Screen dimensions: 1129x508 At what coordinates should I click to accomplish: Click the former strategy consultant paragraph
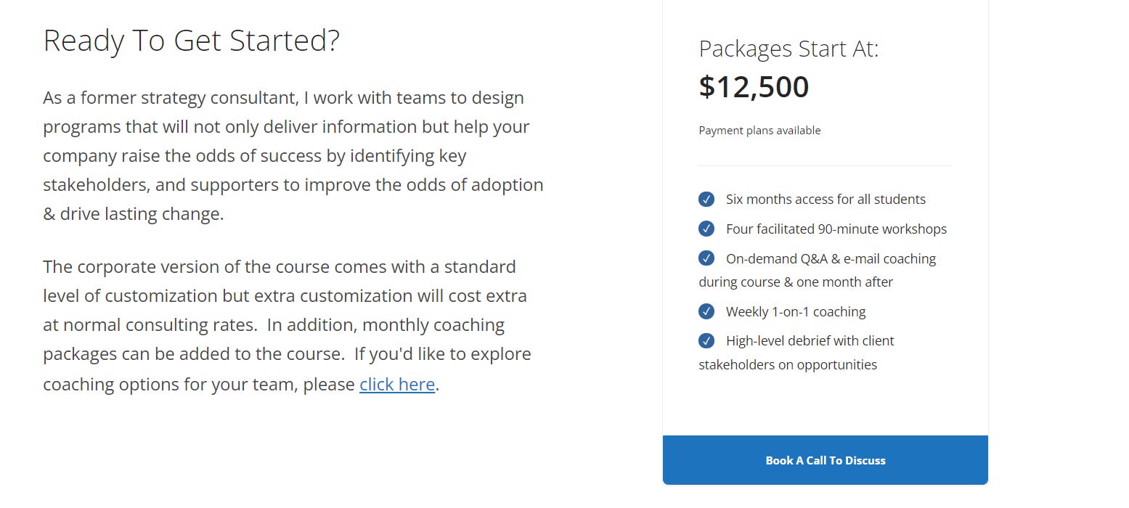[x=293, y=156]
